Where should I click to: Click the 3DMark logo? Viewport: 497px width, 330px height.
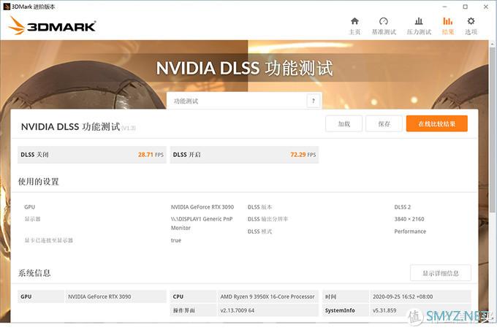tap(53, 26)
